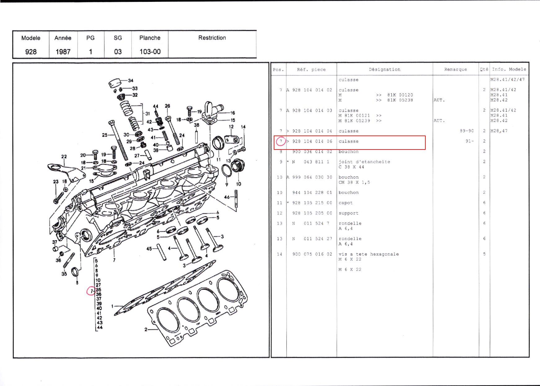This screenshot has height=386, width=540.
Task: Click the remark '91-'
Action: click(470, 141)
